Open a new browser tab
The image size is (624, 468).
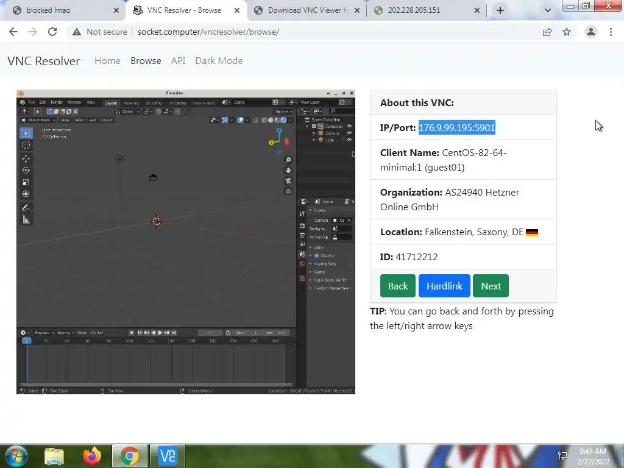tap(500, 11)
